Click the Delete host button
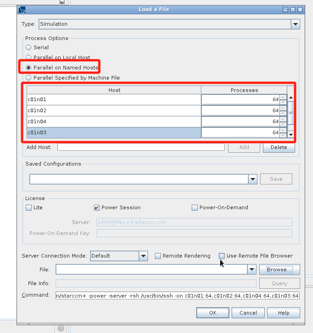The height and width of the screenshot is (333, 313). [279, 147]
